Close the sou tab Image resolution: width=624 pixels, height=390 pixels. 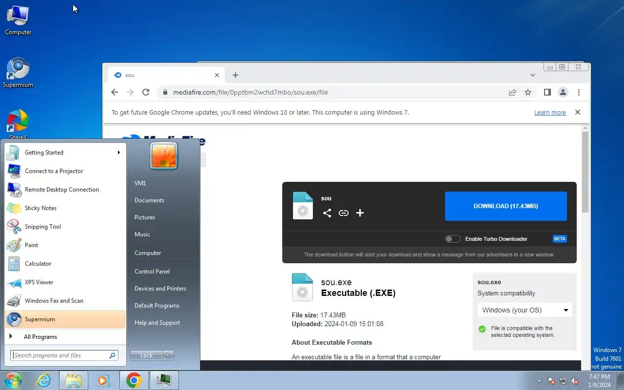click(217, 75)
